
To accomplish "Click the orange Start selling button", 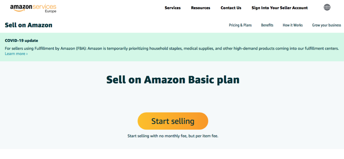I will [x=173, y=121].
